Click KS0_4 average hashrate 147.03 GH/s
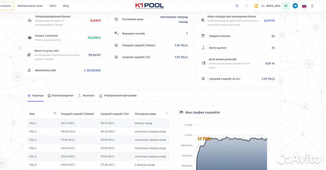This screenshot has height=170, width=326. pos(107,148)
